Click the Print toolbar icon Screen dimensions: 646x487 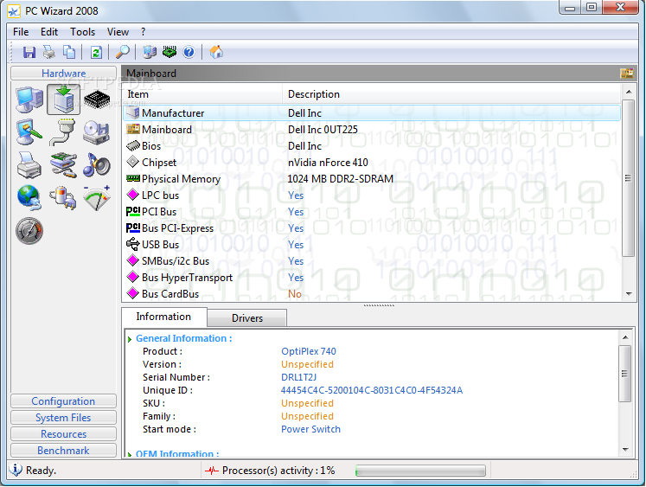tap(49, 52)
